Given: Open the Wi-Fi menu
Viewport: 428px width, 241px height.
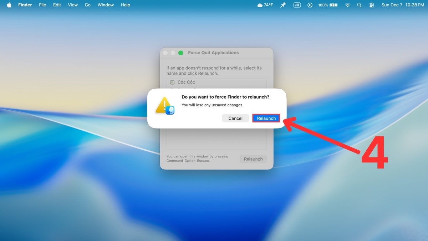Looking at the screenshot, I should coord(347,5).
